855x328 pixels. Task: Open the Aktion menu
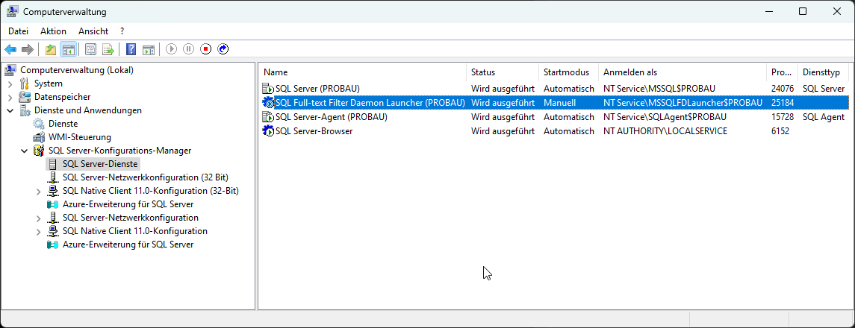[x=53, y=31]
